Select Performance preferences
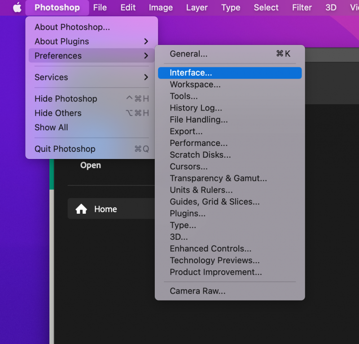The width and height of the screenshot is (359, 344). (198, 143)
